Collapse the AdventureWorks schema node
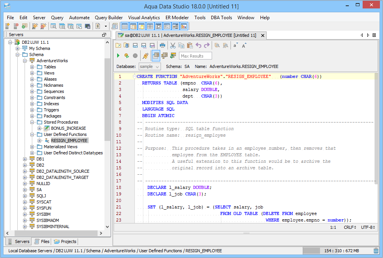The width and height of the screenshot is (383, 258). click(25, 61)
